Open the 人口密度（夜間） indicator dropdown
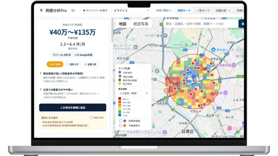Viewport: 278px width, 156px height. pyautogui.click(x=134, y=93)
